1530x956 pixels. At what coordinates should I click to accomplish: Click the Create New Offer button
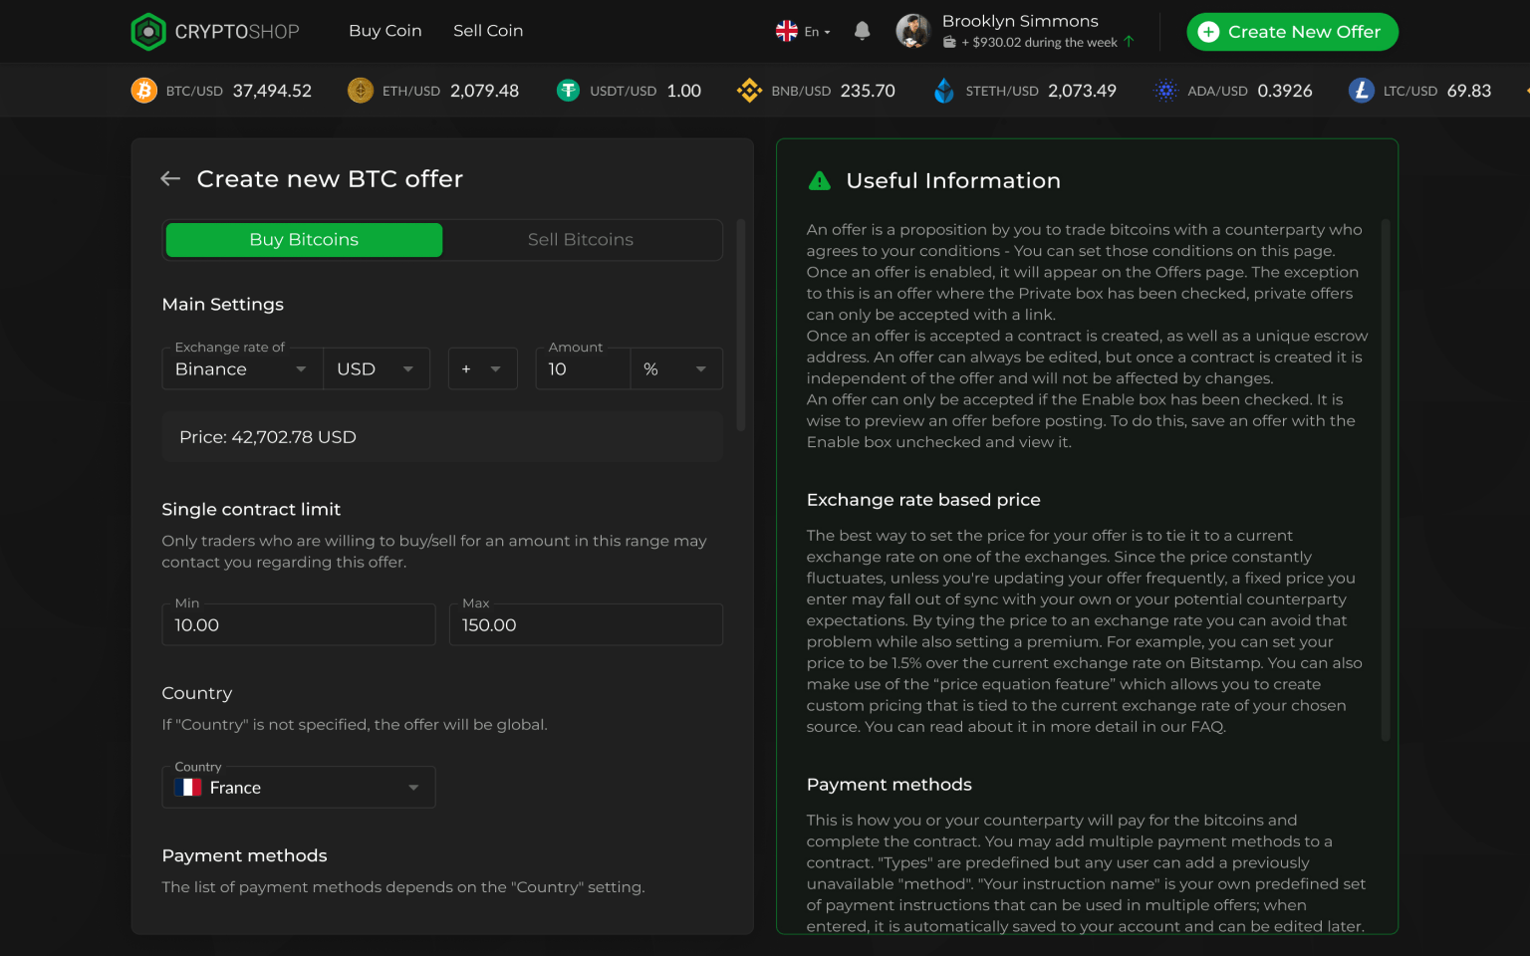tap(1292, 32)
